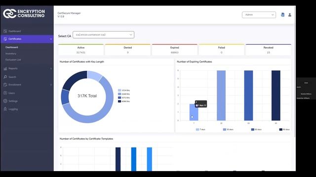The height and width of the screenshot is (177, 316).
Task: Open the Enrollment menu label
Action: tap(15, 85)
